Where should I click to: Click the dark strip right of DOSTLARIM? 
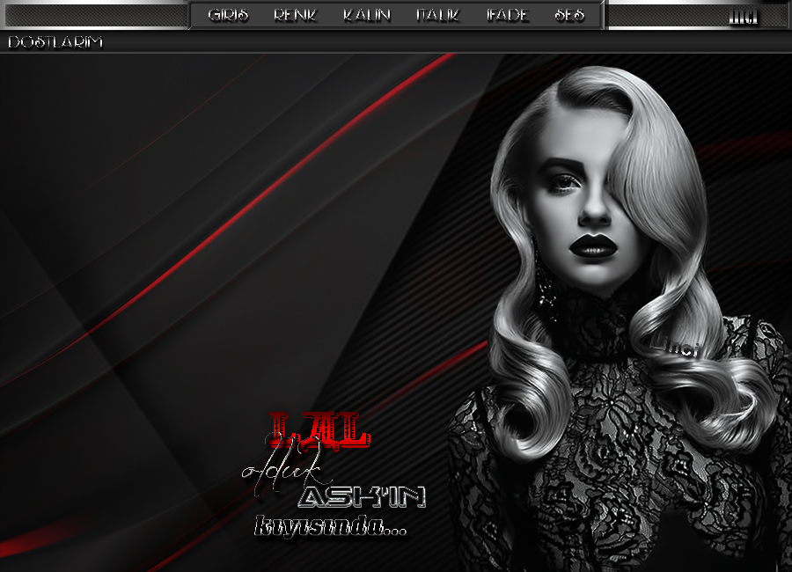(x=440, y=41)
